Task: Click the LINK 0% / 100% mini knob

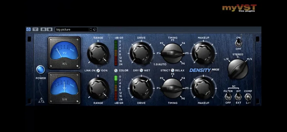Action: [98, 71]
